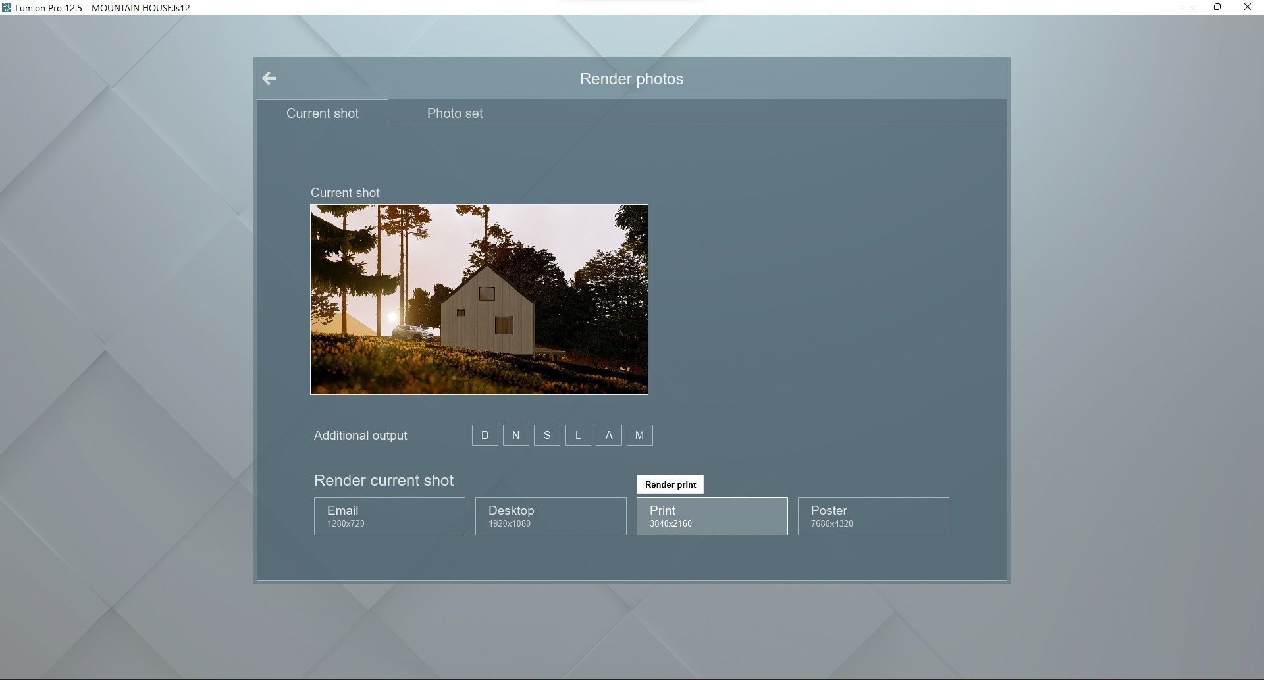
Task: Toggle the N additional output option
Action: 516,435
